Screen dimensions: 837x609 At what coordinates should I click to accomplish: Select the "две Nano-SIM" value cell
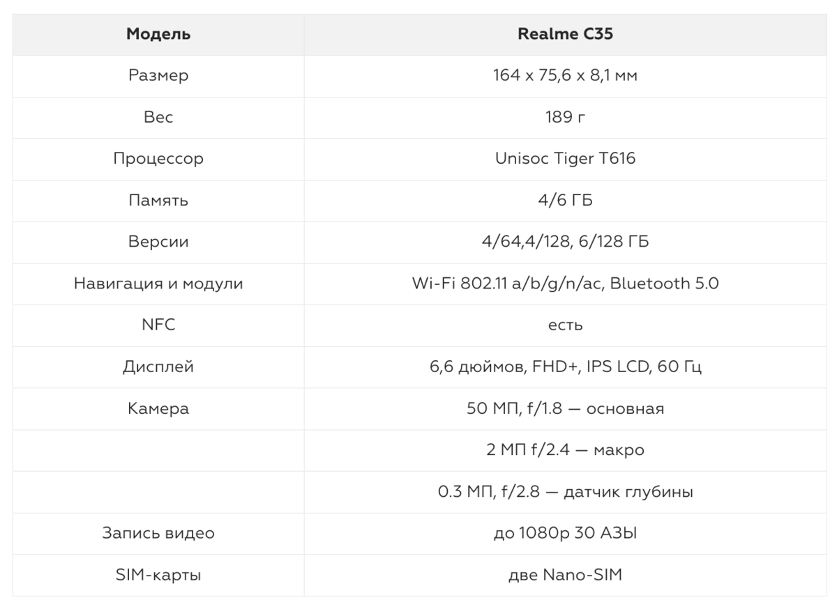pyautogui.click(x=565, y=575)
